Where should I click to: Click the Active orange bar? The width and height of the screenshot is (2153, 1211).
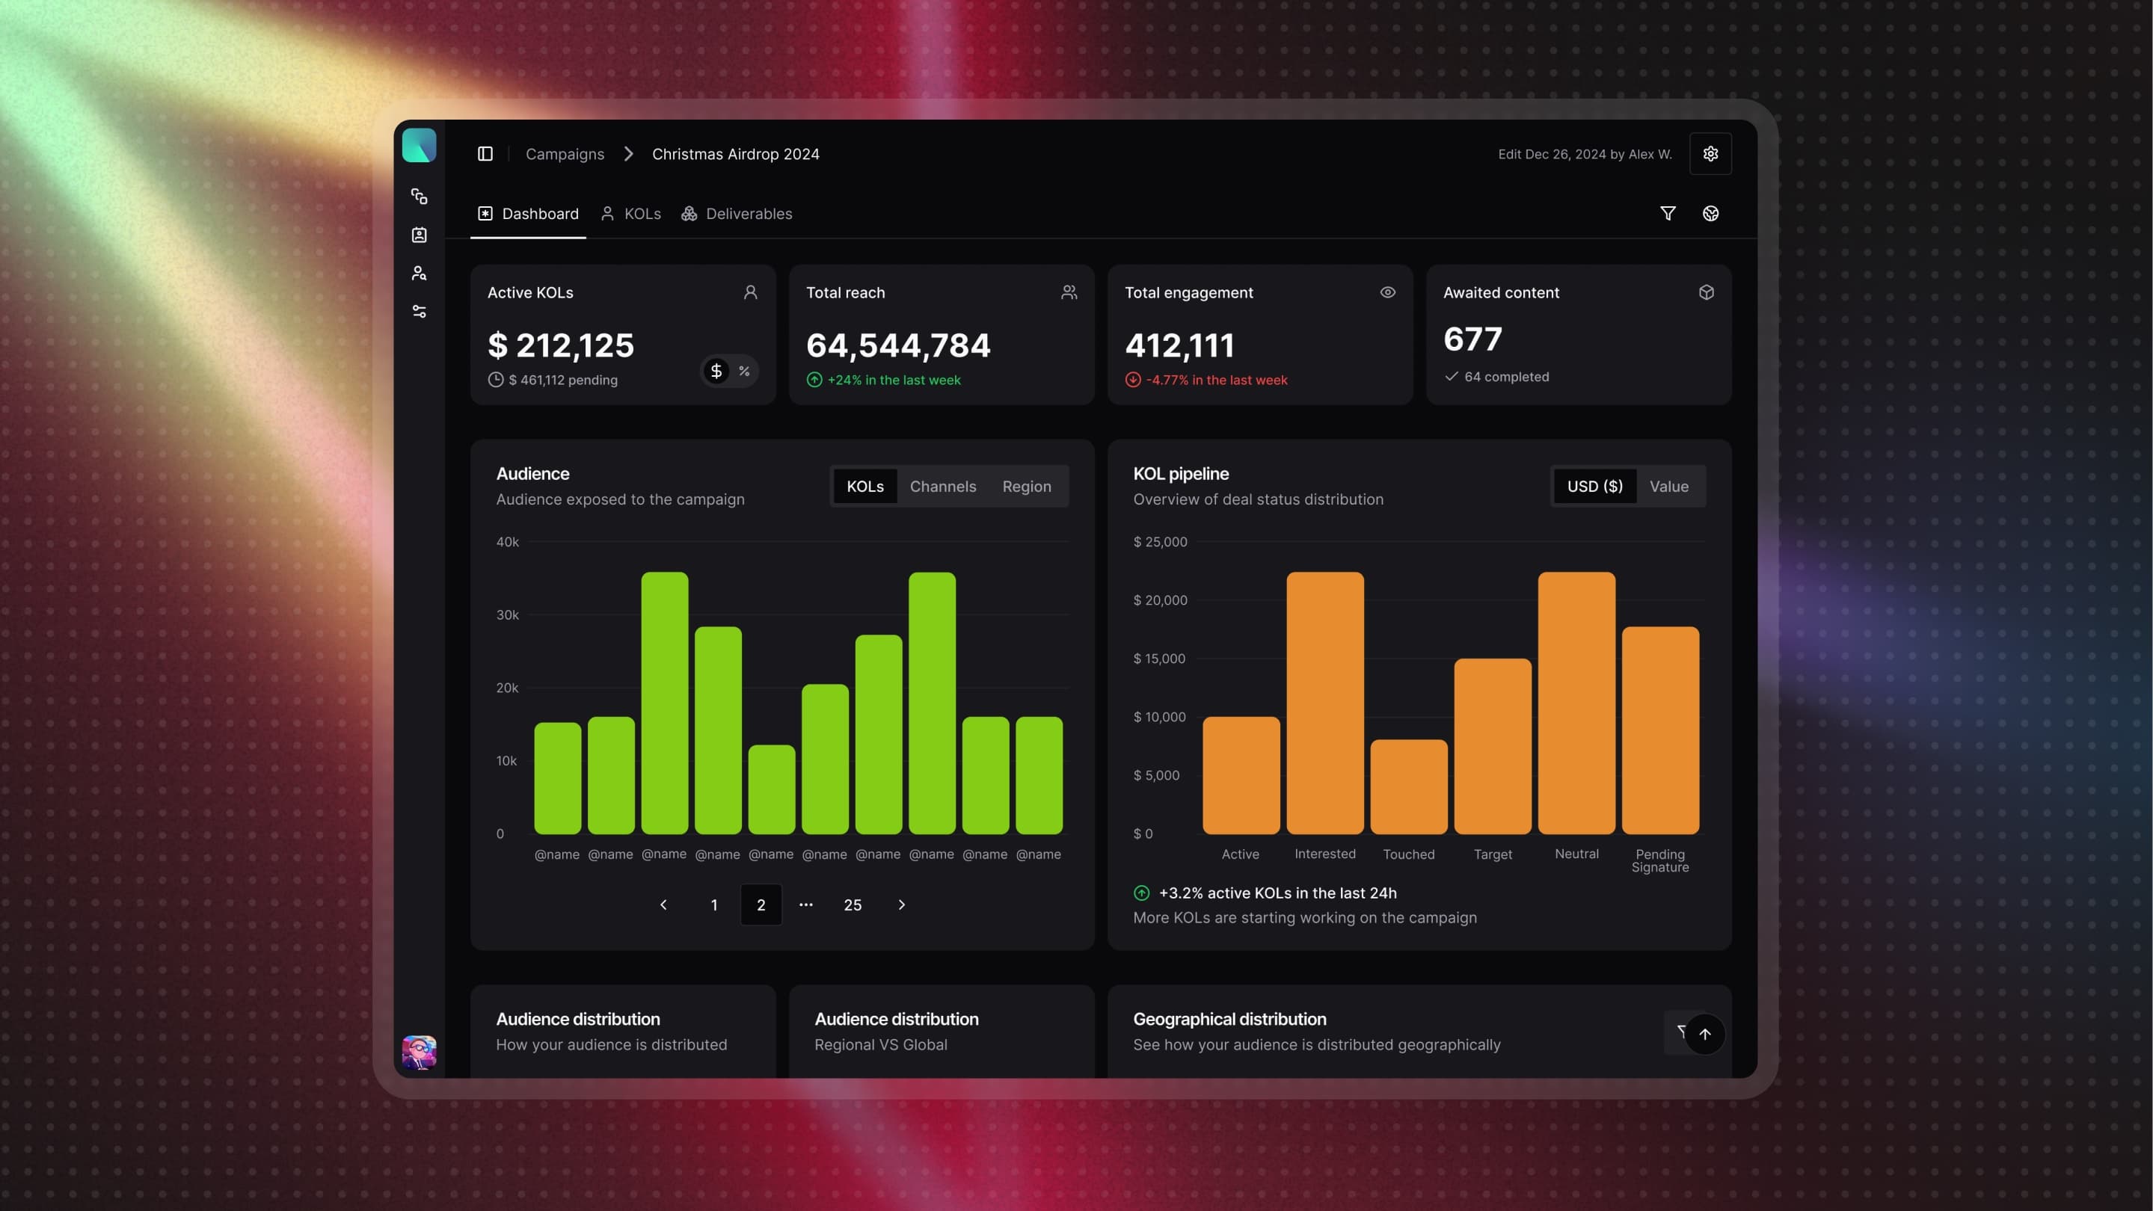(x=1241, y=776)
